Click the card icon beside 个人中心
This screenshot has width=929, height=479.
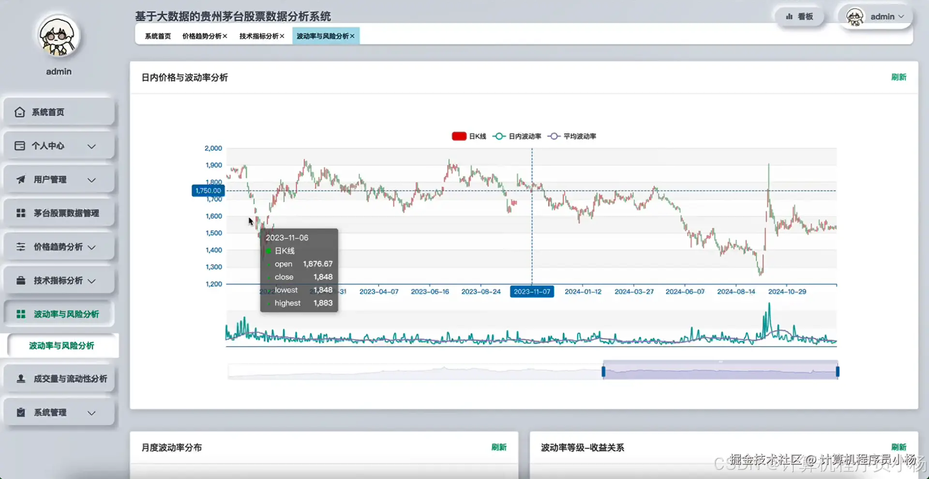click(x=20, y=146)
